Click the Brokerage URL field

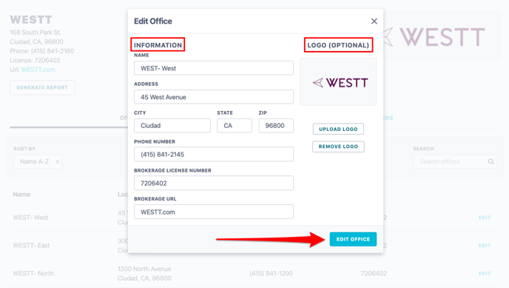pyautogui.click(x=214, y=212)
